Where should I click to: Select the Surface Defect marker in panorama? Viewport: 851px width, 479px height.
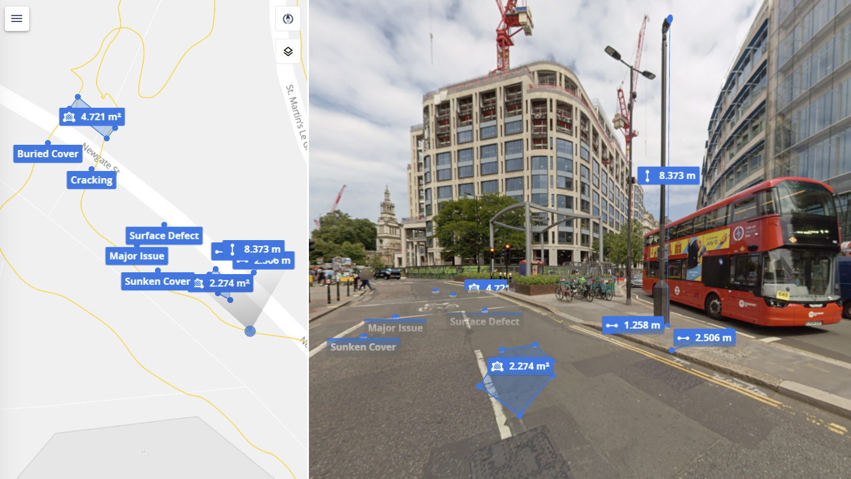point(484,321)
